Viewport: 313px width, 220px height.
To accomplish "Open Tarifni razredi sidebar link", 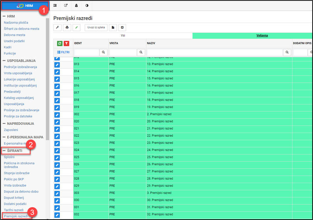I will [14, 210].
